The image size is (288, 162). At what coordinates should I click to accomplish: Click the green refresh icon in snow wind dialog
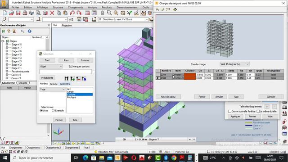[175, 9]
